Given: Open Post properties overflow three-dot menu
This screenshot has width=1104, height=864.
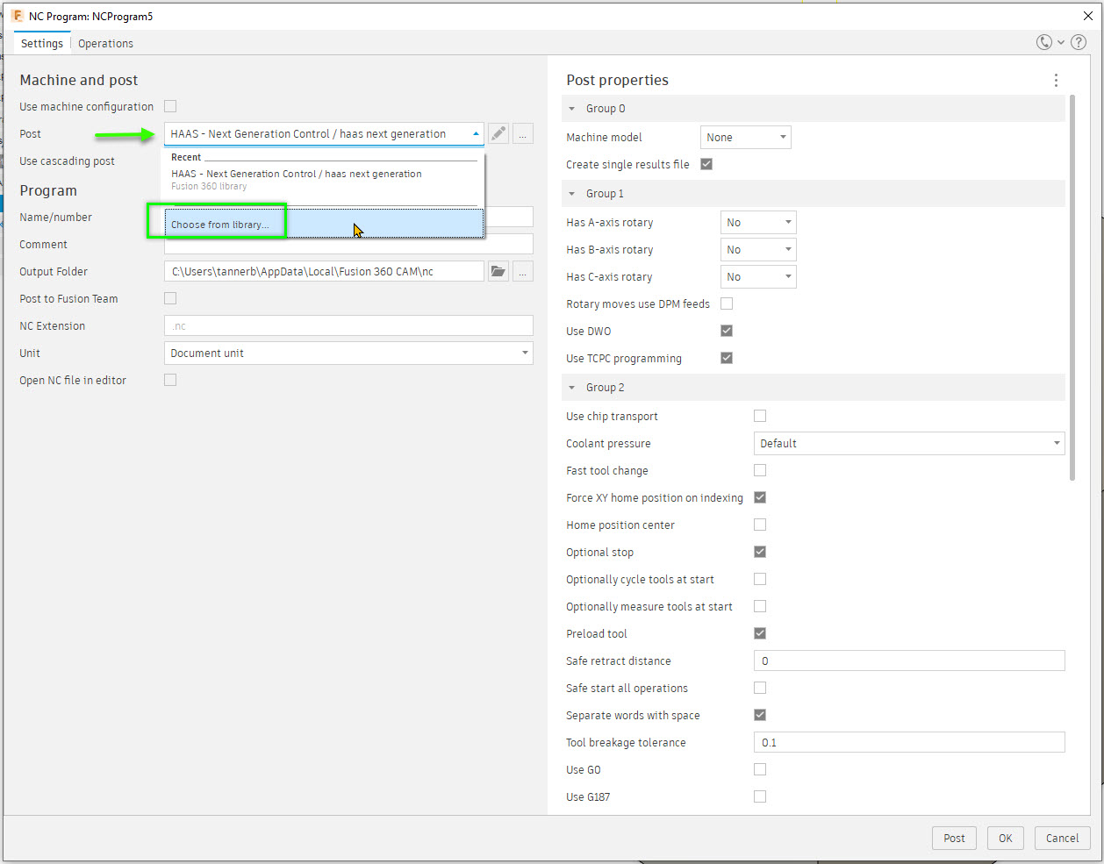Looking at the screenshot, I should click(1056, 80).
